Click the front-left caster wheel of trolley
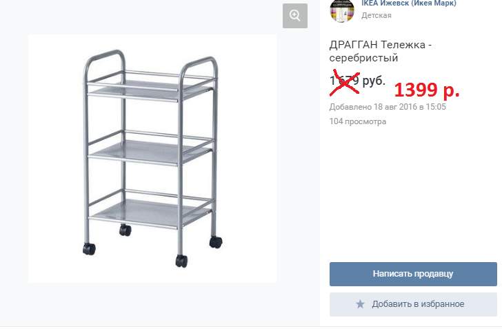Viewport: 502px width, 329px height. pos(89,249)
